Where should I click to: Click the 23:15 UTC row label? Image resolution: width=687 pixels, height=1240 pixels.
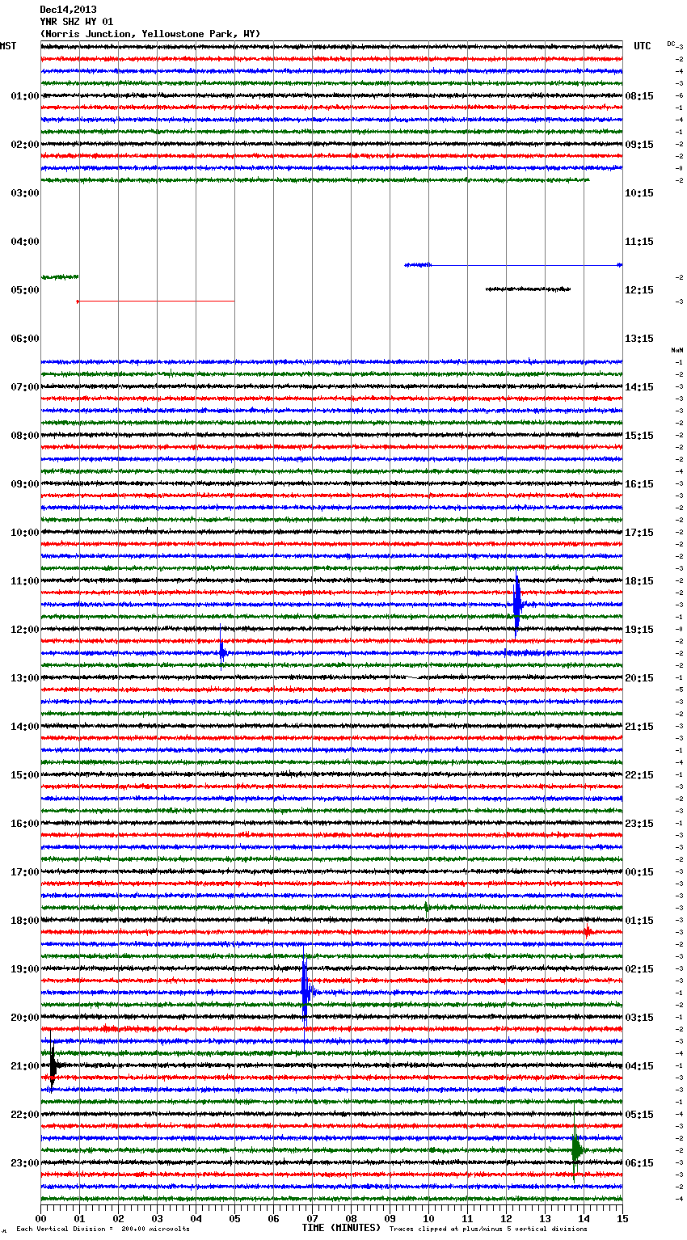(639, 824)
